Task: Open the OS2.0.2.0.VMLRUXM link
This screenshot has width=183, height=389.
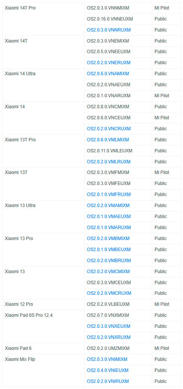Action: click(108, 162)
